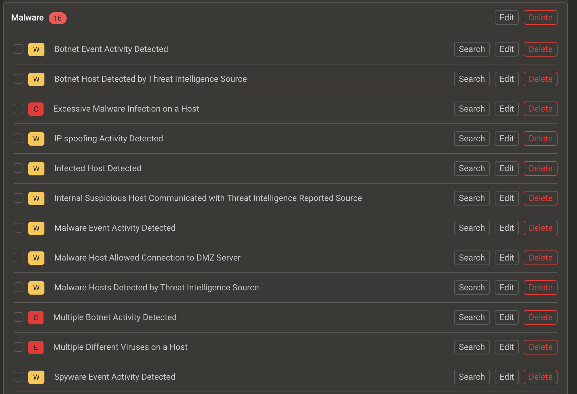
Task: Search Multiple Different Viruses on a Host
Action: 472,347
